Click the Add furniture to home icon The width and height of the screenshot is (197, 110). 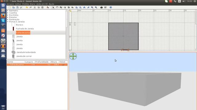pyautogui.click(x=48, y=7)
